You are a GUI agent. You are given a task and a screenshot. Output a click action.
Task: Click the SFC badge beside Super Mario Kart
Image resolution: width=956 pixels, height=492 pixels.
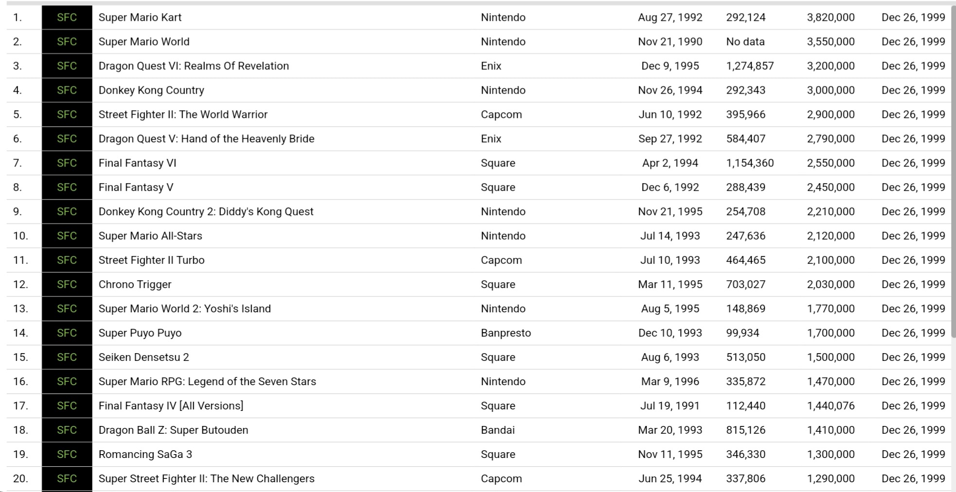(x=67, y=17)
